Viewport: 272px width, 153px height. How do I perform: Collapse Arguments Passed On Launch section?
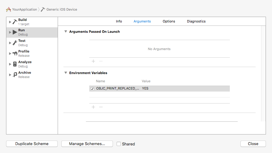[66, 32]
